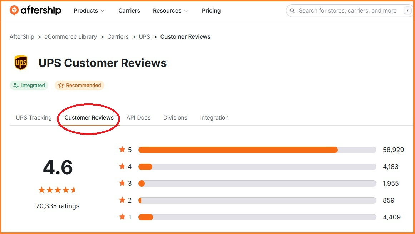The height and width of the screenshot is (234, 415).
Task: Focus the search stores and carriers field
Action: coord(349,11)
